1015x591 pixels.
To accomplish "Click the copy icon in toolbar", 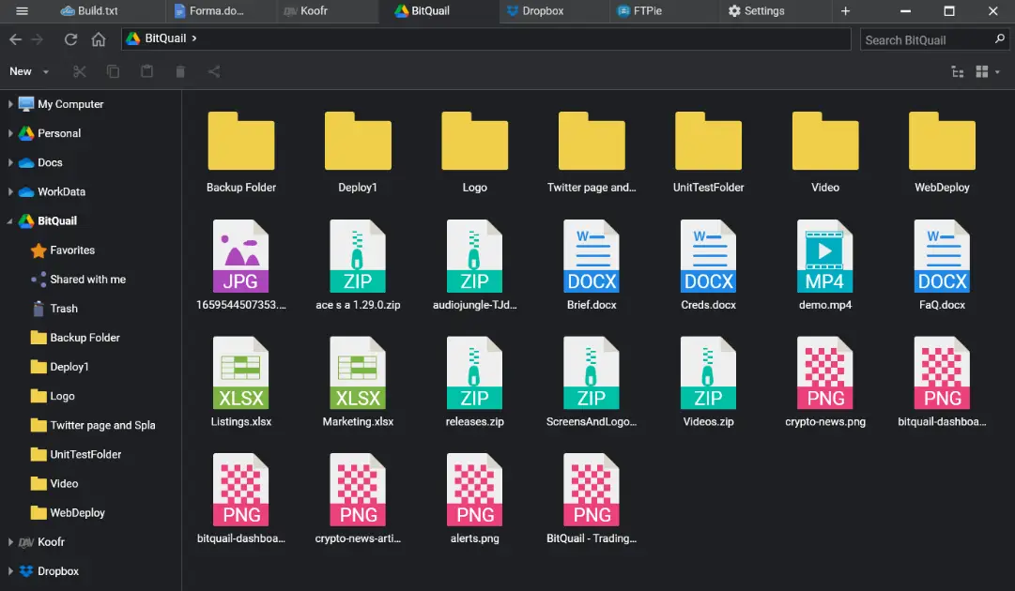I will click(x=113, y=71).
